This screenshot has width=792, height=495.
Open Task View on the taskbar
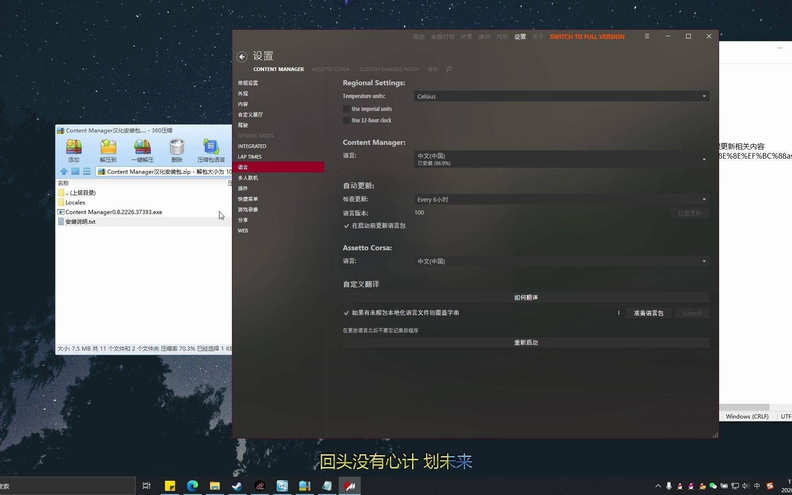147,486
